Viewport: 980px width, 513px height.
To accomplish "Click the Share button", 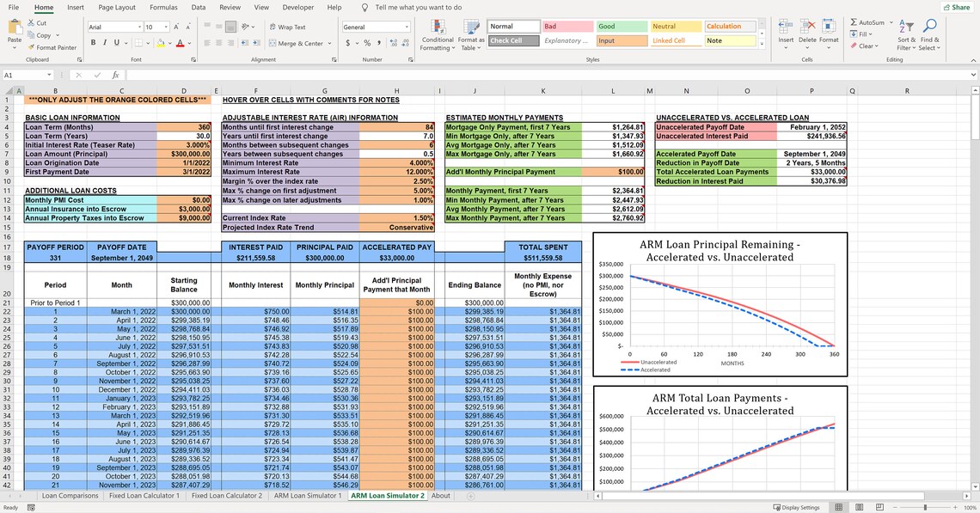I will tap(957, 7).
